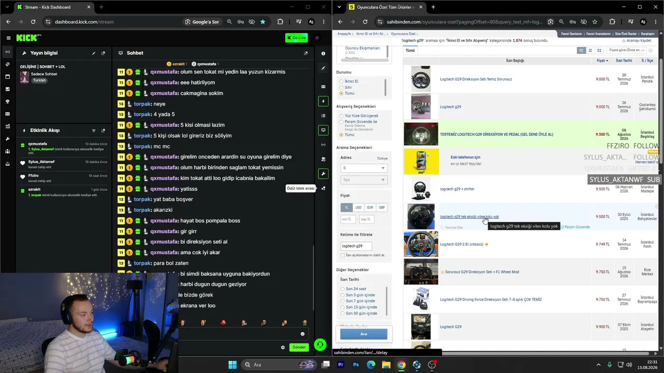The width and height of the screenshot is (664, 373).
Task: Send chat message with Gönder button
Action: click(x=299, y=347)
